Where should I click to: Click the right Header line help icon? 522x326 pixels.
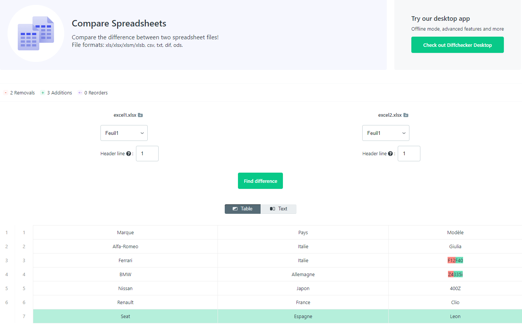point(391,154)
